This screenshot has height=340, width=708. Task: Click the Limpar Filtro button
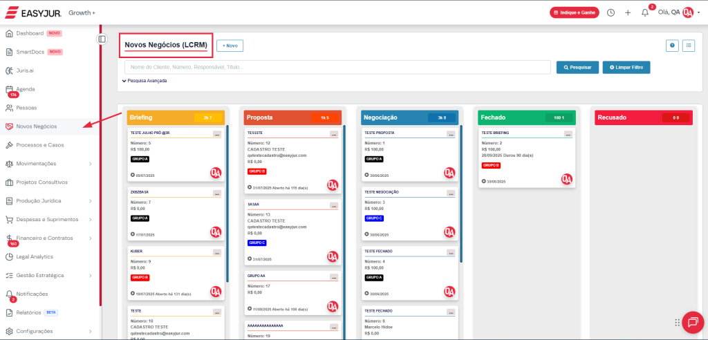point(626,67)
